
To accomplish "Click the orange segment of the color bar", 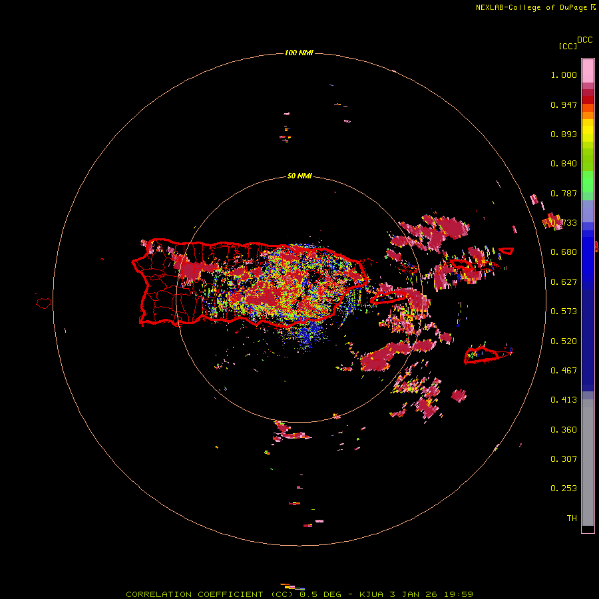I will click(588, 112).
